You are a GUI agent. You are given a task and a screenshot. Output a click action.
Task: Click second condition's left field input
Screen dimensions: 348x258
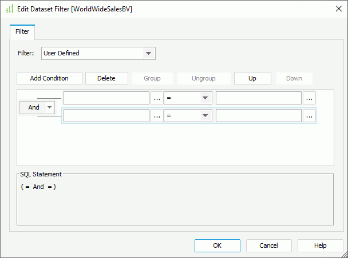coord(106,116)
